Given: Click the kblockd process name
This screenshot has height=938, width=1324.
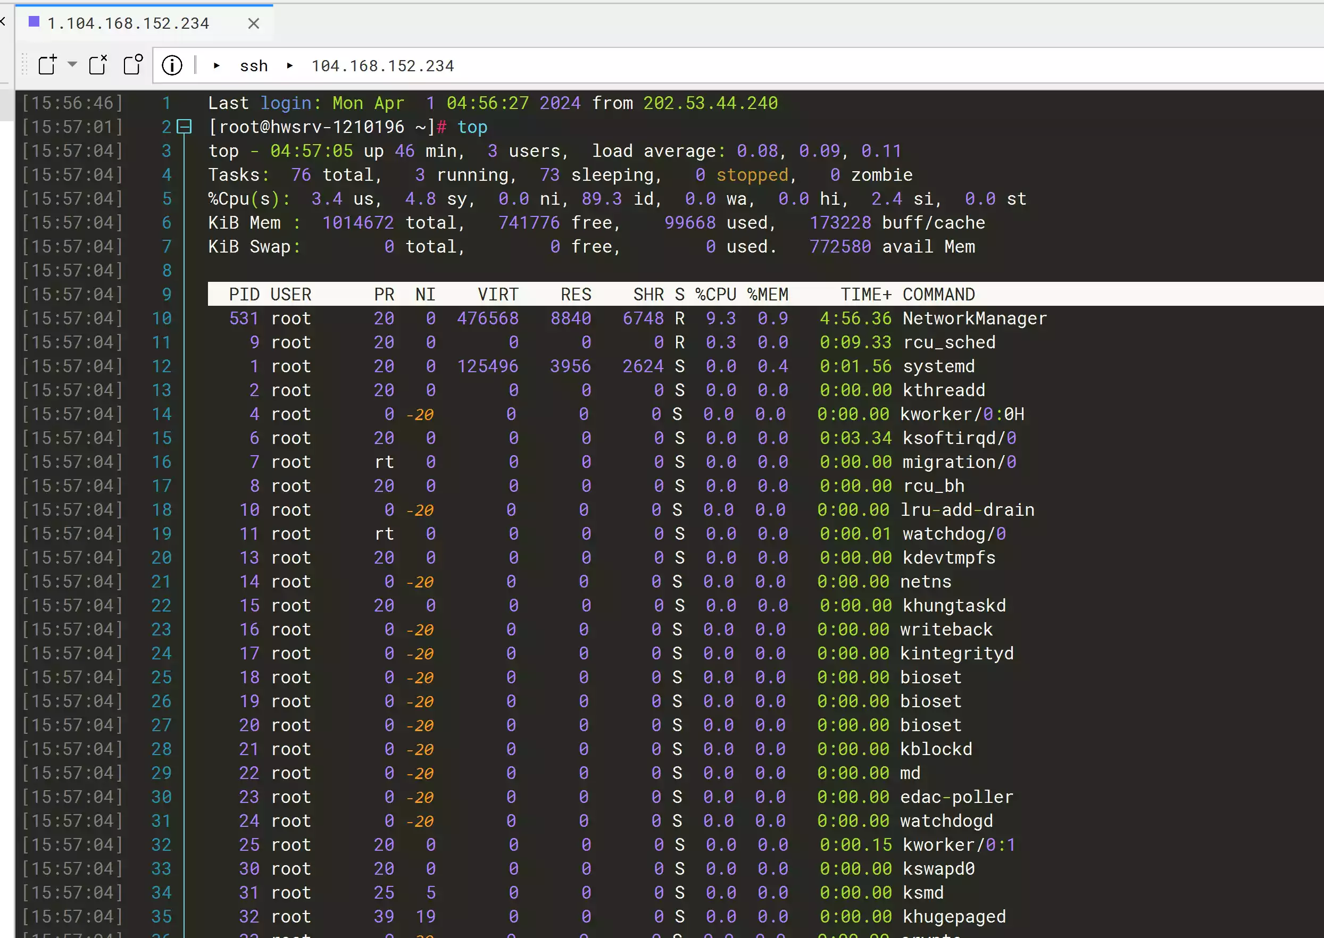Looking at the screenshot, I should [936, 749].
